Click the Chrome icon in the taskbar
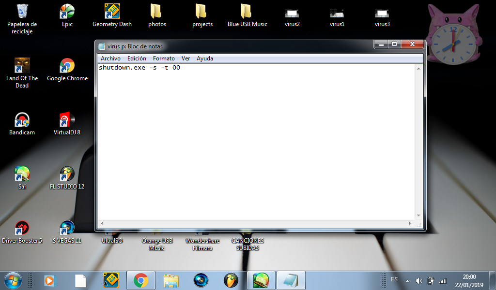 click(141, 280)
